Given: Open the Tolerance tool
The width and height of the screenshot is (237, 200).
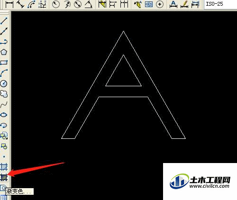Looking at the screenshot, I should pos(149,4).
